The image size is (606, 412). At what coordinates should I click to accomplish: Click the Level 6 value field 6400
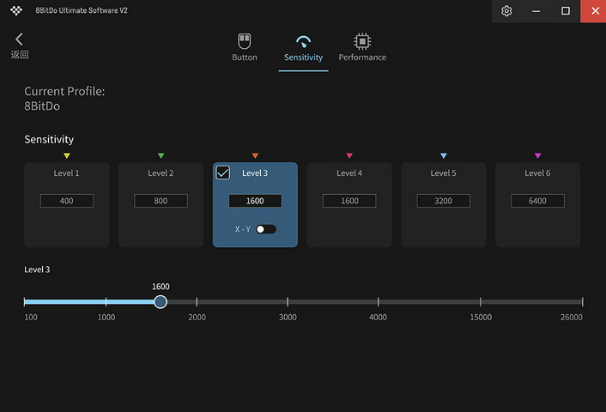[x=537, y=201]
